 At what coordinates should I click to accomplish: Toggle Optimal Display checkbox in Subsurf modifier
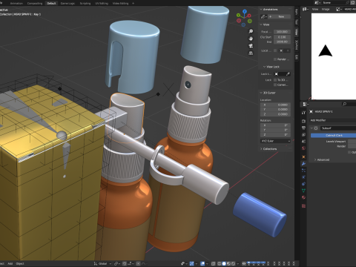349,153
